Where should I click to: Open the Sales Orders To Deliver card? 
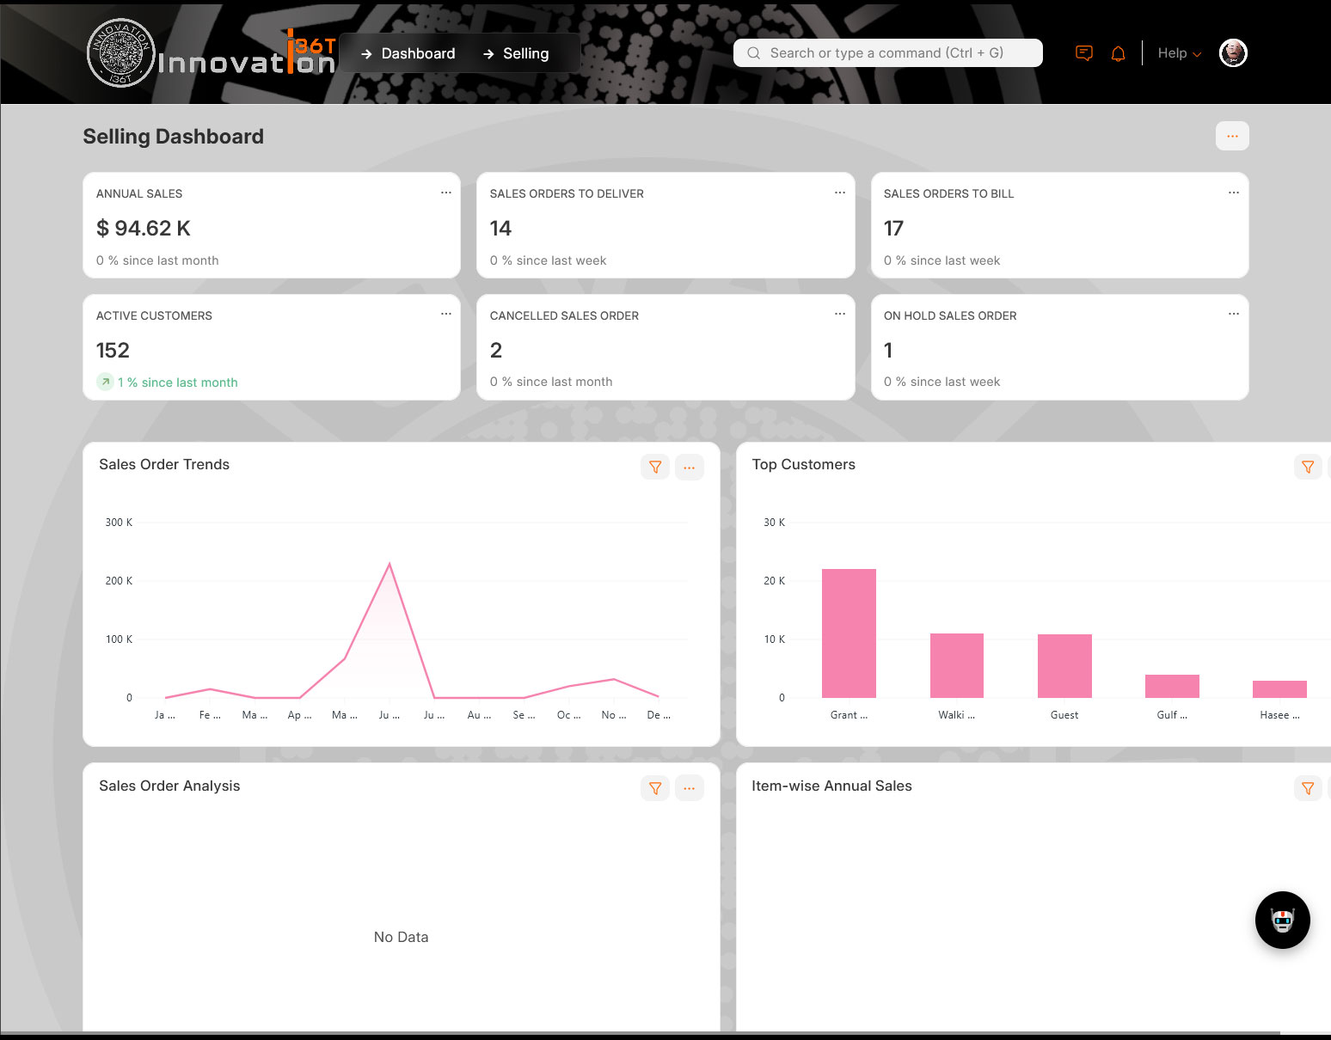(665, 226)
